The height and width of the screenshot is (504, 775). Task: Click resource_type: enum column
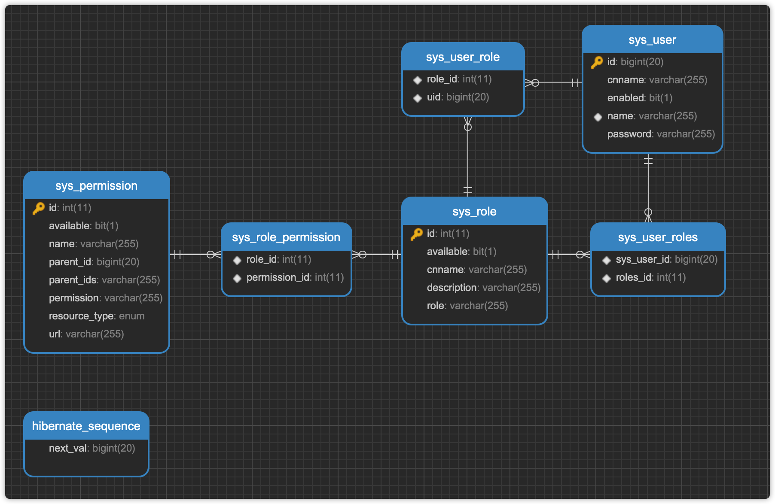pyautogui.click(x=97, y=316)
